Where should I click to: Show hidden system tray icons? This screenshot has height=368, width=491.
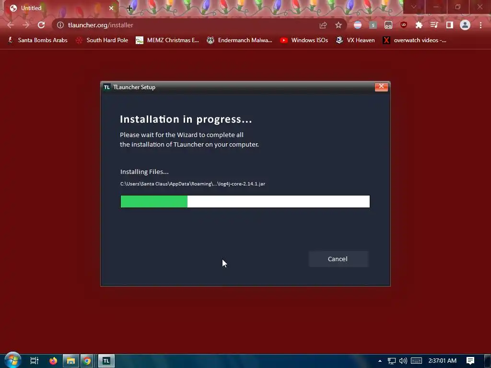[x=380, y=361]
